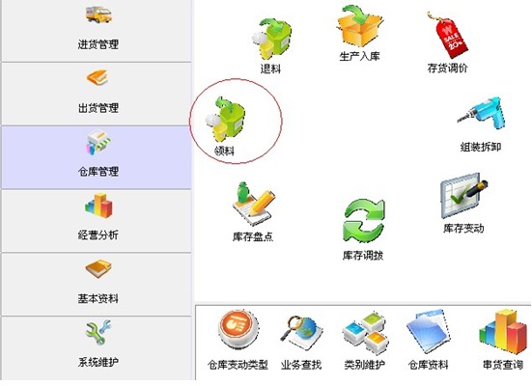Open 经营分析 sidebar section

coord(97,221)
